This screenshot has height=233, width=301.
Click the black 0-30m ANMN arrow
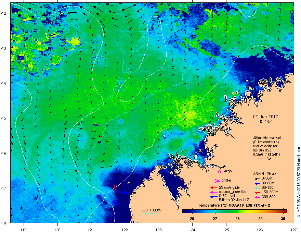[x=257, y=179]
